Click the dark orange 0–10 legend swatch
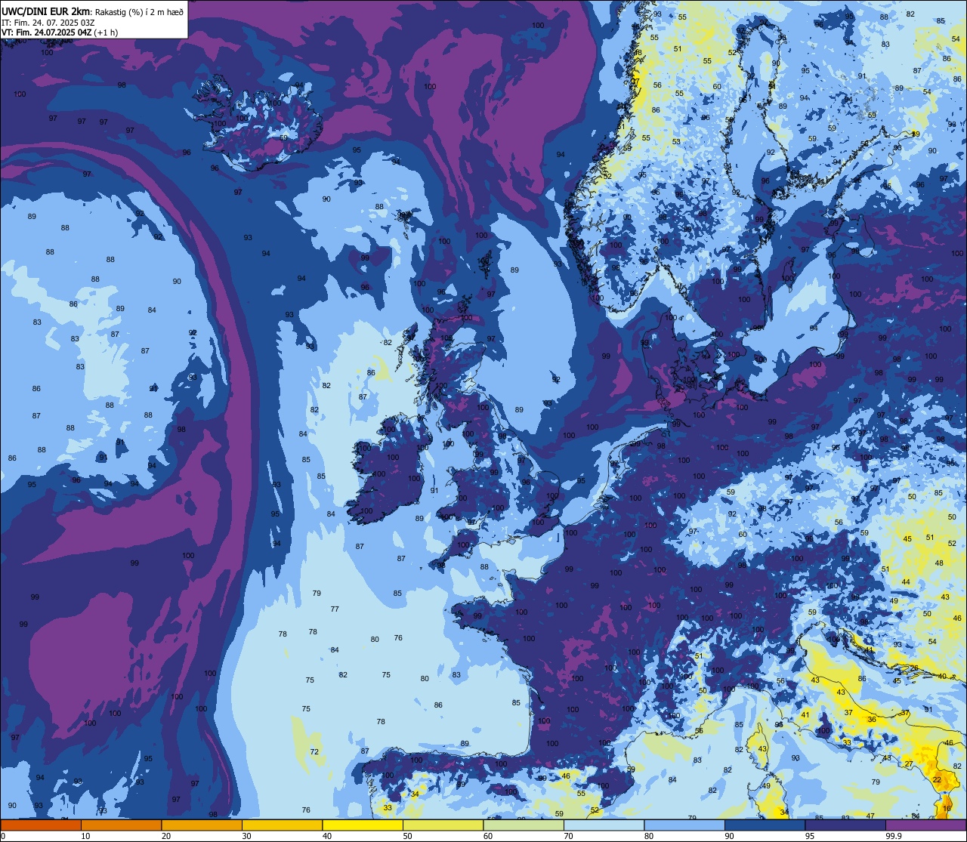 [41, 825]
